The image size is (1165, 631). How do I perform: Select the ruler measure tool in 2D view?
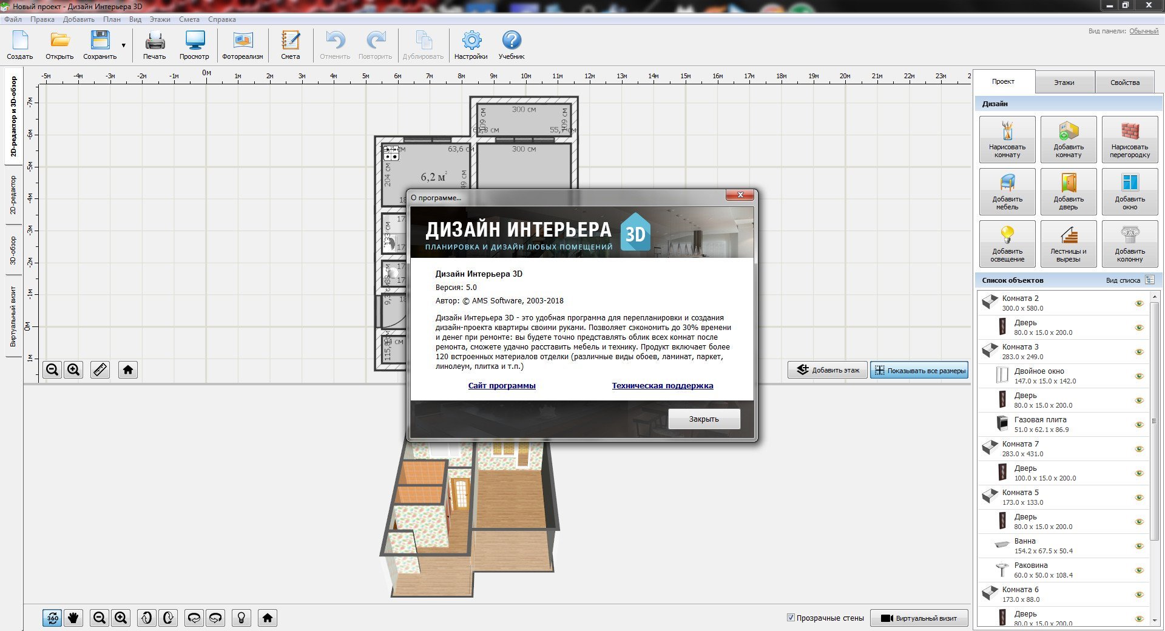point(100,369)
